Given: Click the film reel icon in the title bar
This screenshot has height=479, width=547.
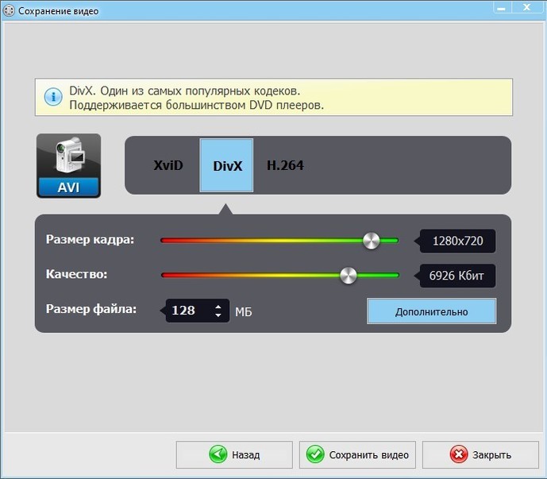Looking at the screenshot, I should pos(9,11).
